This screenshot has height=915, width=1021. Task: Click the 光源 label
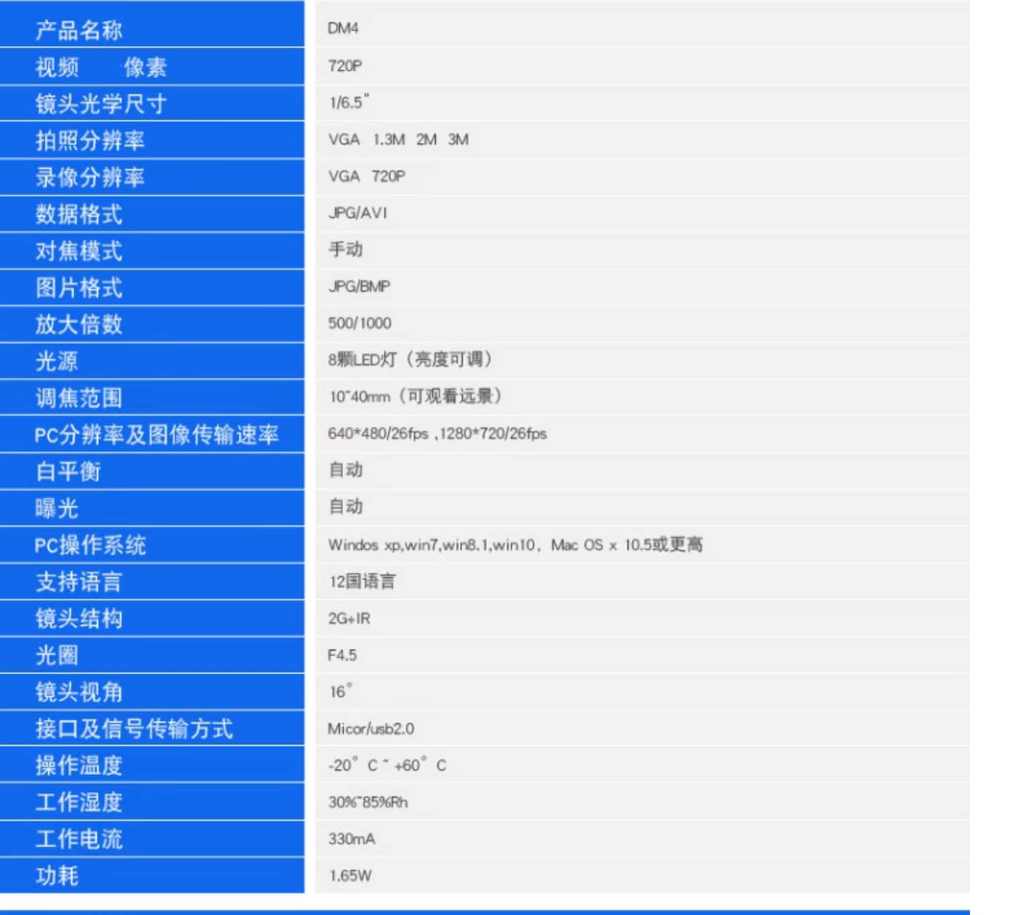point(56,361)
